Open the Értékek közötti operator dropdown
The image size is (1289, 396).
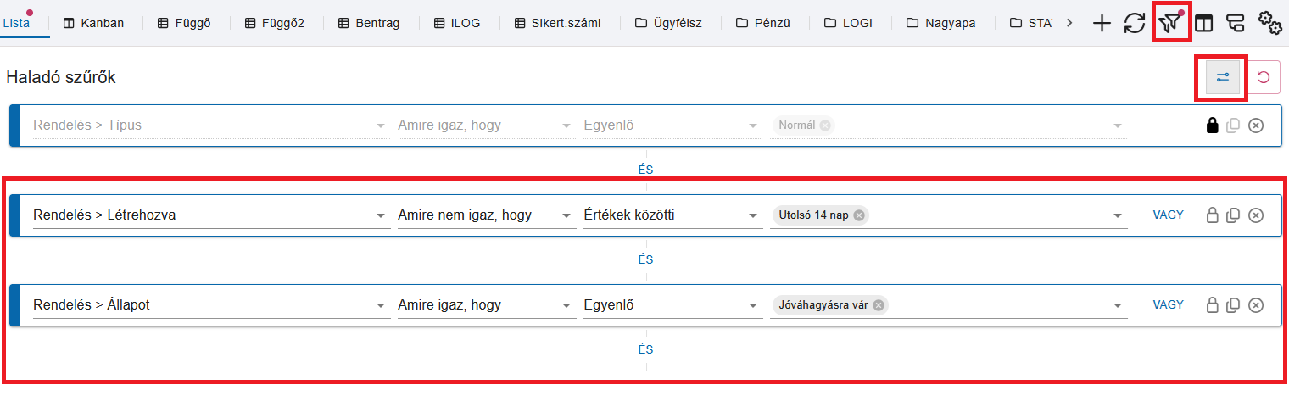pyautogui.click(x=672, y=215)
